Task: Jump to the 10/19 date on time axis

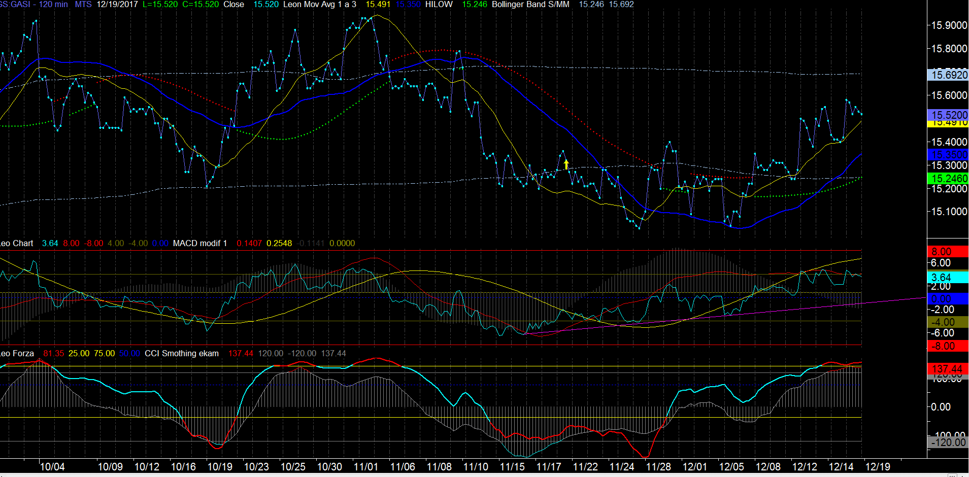Action: 220,467
